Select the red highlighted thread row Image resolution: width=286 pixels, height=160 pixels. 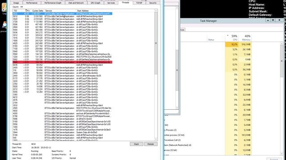[x=62, y=62]
